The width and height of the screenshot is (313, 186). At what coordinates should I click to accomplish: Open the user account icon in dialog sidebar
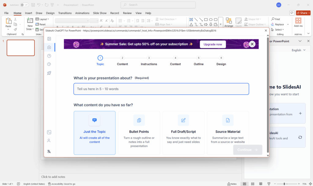click(x=49, y=141)
